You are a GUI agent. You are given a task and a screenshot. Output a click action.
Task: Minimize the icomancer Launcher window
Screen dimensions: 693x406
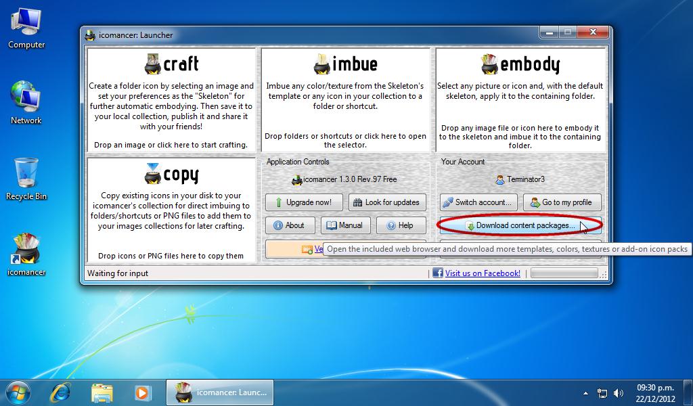pos(549,32)
